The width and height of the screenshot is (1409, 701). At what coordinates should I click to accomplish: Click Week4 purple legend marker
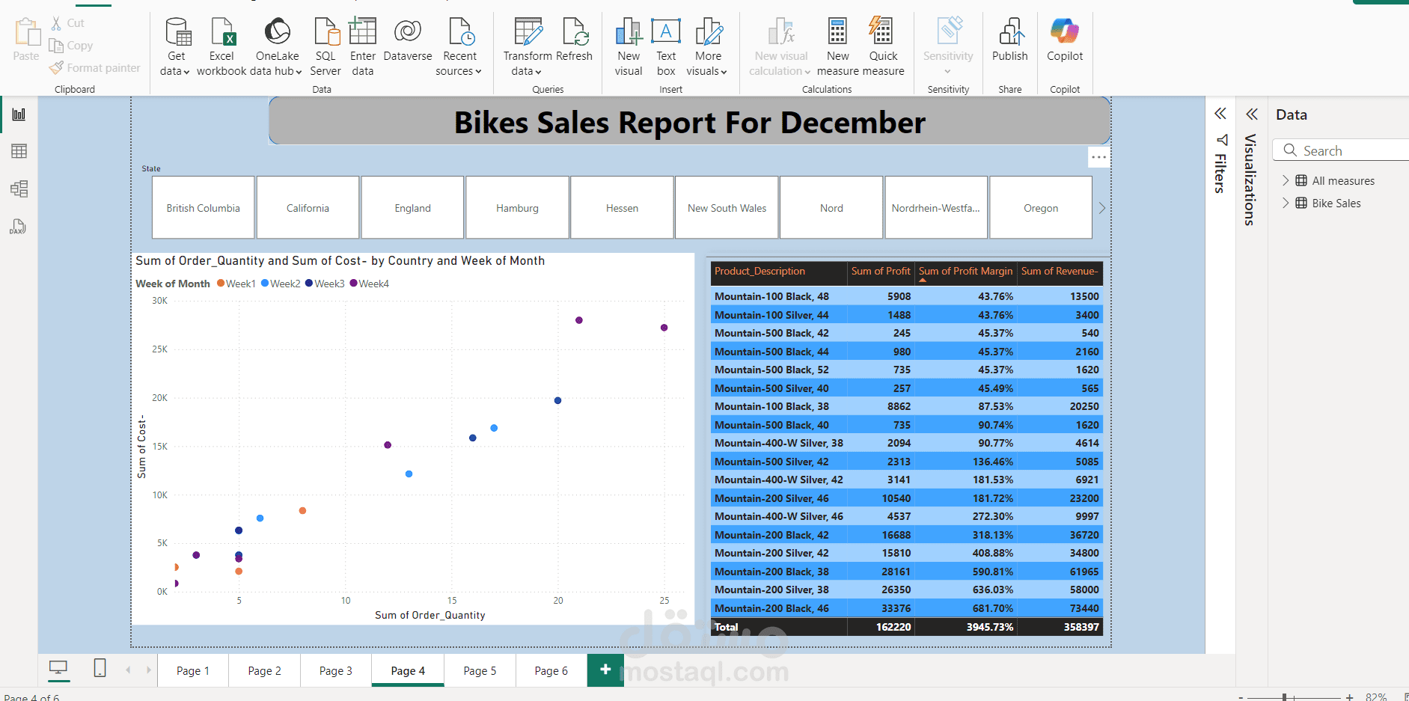click(353, 284)
